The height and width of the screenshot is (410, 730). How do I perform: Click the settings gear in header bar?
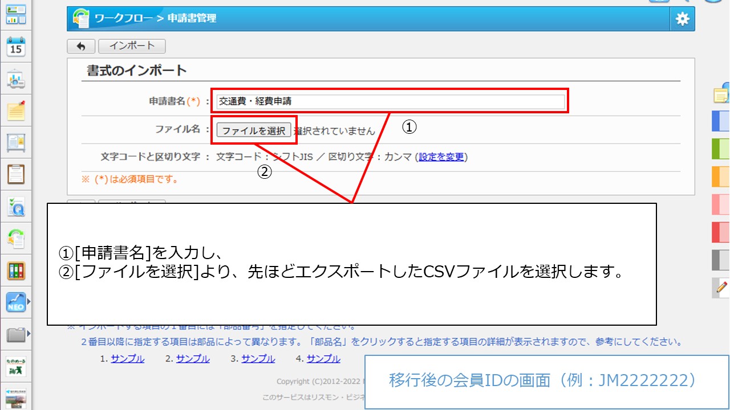[682, 19]
